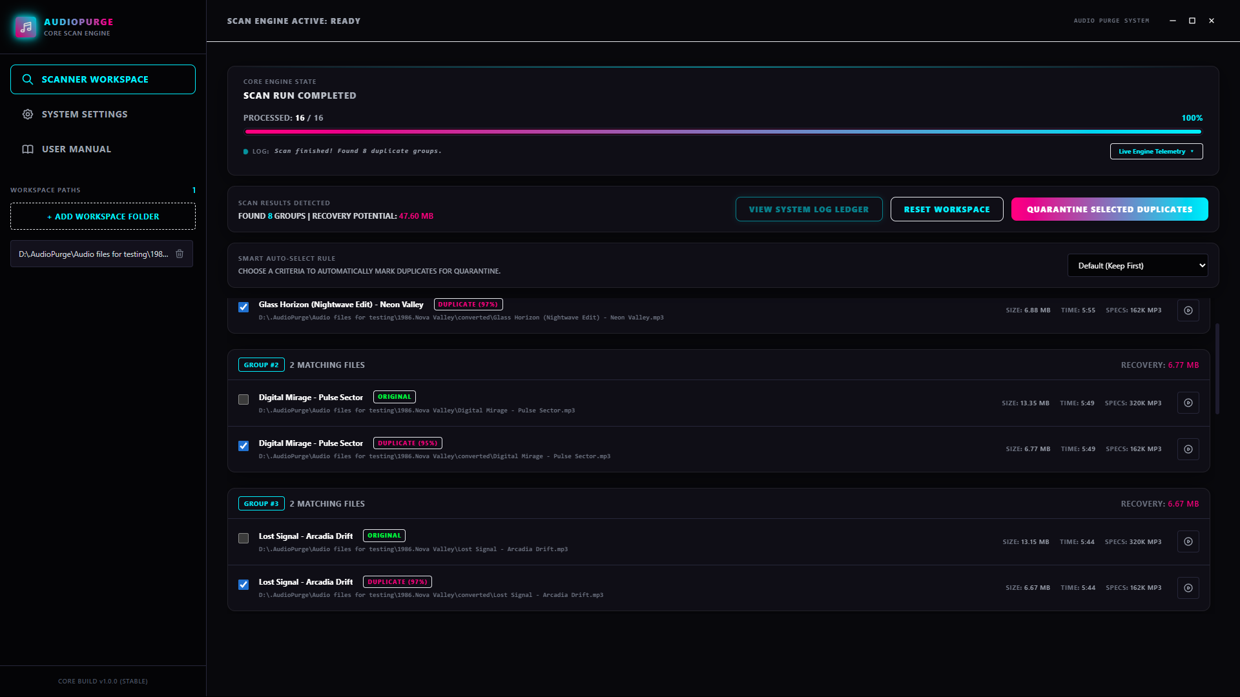Viewport: 1240px width, 697px height.
Task: Click Quarantine Selected Duplicates
Action: [1110, 209]
